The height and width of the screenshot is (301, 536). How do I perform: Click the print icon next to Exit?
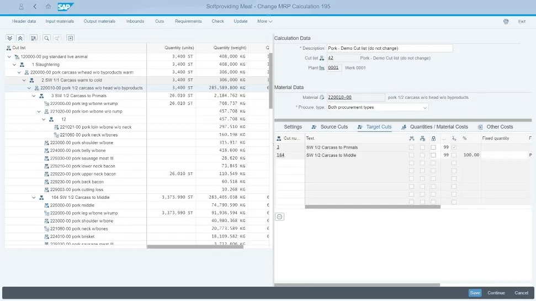506,22
